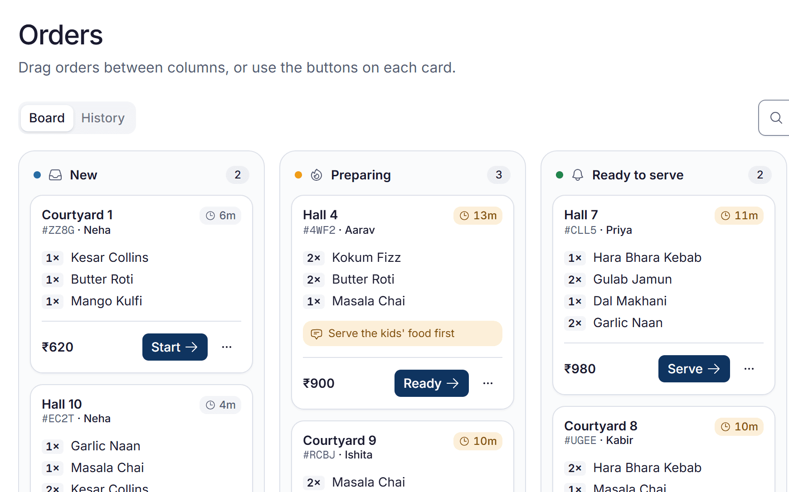Viewport: 789px width, 492px height.
Task: Click the ₹980 total on Hall 7
Action: click(580, 369)
